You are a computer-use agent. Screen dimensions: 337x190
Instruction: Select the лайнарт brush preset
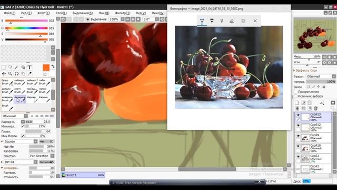20,82
